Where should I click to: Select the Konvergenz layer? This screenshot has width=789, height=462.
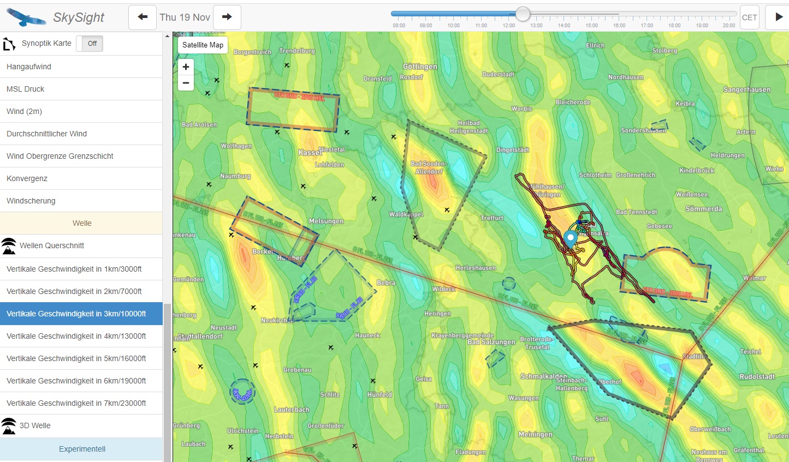pos(27,178)
